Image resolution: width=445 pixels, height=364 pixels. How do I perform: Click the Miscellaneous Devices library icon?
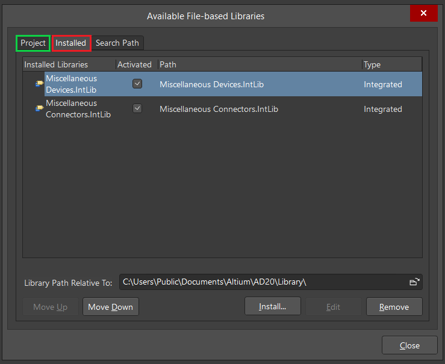tap(39, 84)
